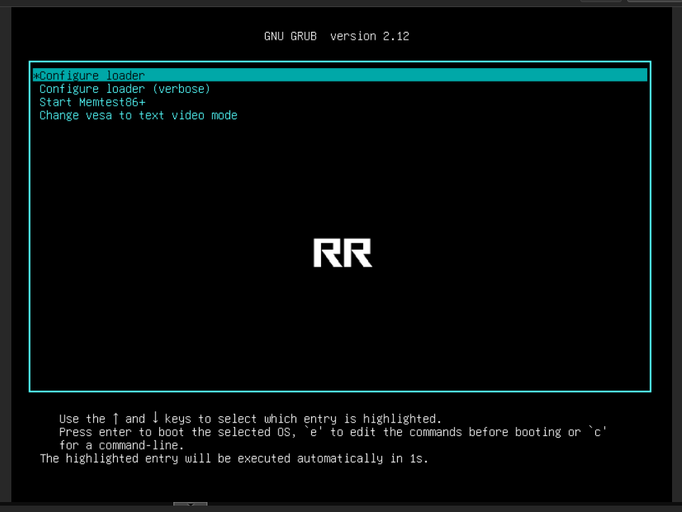Click the rightmost partial button at top-right edge
Image resolution: width=682 pixels, height=512 pixels.
pos(654,1)
